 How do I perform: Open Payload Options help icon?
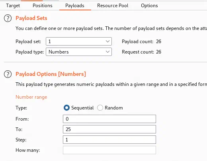tap(8, 74)
